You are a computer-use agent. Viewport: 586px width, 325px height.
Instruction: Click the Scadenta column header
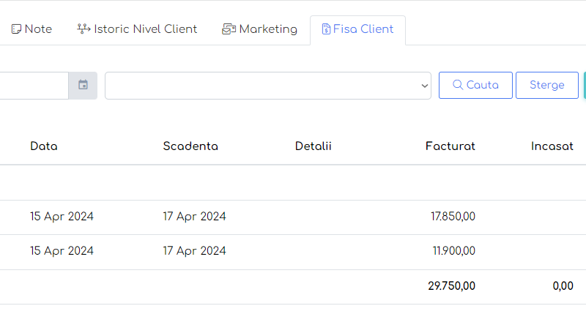(190, 146)
